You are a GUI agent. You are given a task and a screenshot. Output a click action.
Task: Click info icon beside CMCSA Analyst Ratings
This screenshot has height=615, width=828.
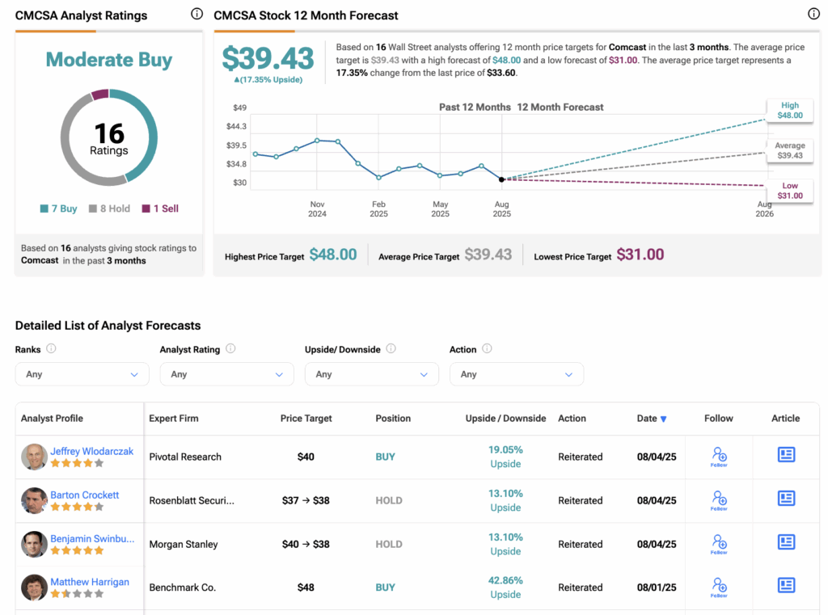click(196, 14)
